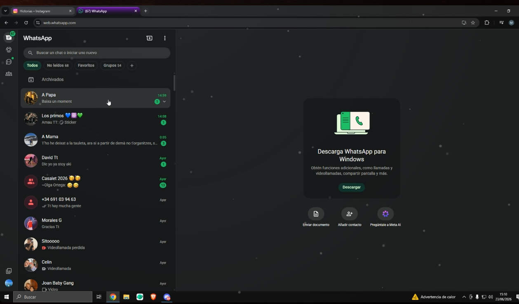Click the search chats input field
This screenshot has height=304, width=519.
tap(96, 53)
